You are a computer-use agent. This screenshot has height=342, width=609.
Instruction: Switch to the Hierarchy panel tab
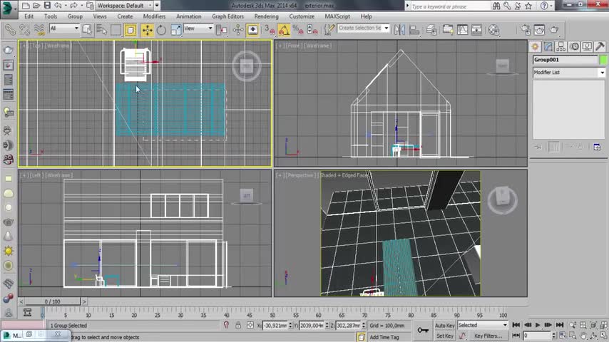click(563, 46)
